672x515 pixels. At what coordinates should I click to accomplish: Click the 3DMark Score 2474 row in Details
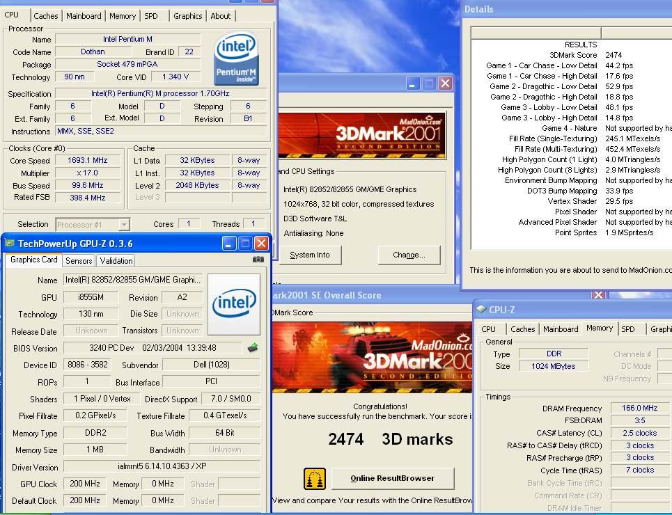point(572,55)
